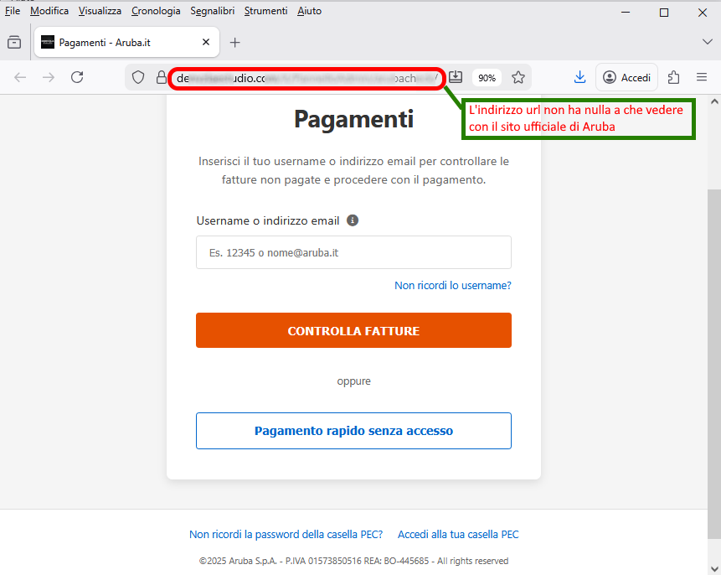This screenshot has width=721, height=575.
Task: Open the tracking protection shield icon
Action: (x=139, y=78)
